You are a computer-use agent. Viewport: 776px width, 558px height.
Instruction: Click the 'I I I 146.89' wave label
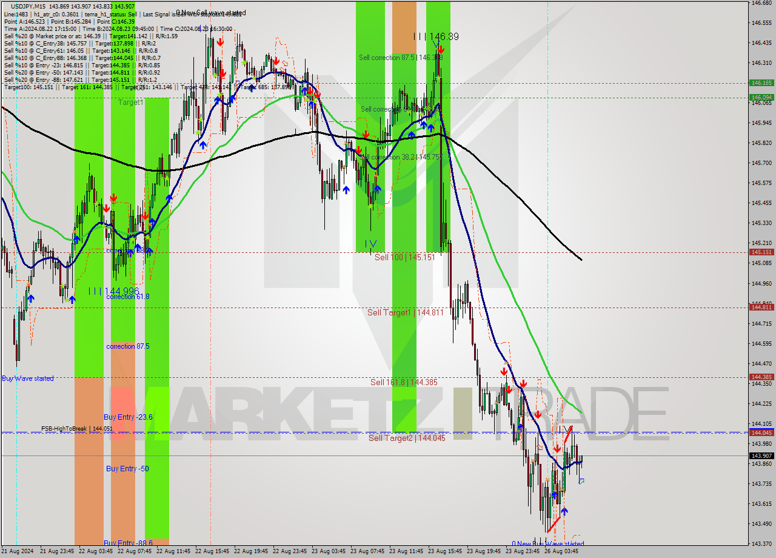[435, 36]
